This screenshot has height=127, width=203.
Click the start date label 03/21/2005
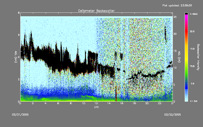(20, 115)
